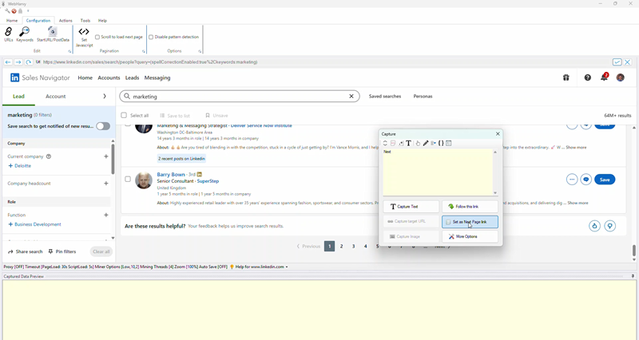
Task: Open Leads in Sales Navigator nav
Action: pos(132,77)
